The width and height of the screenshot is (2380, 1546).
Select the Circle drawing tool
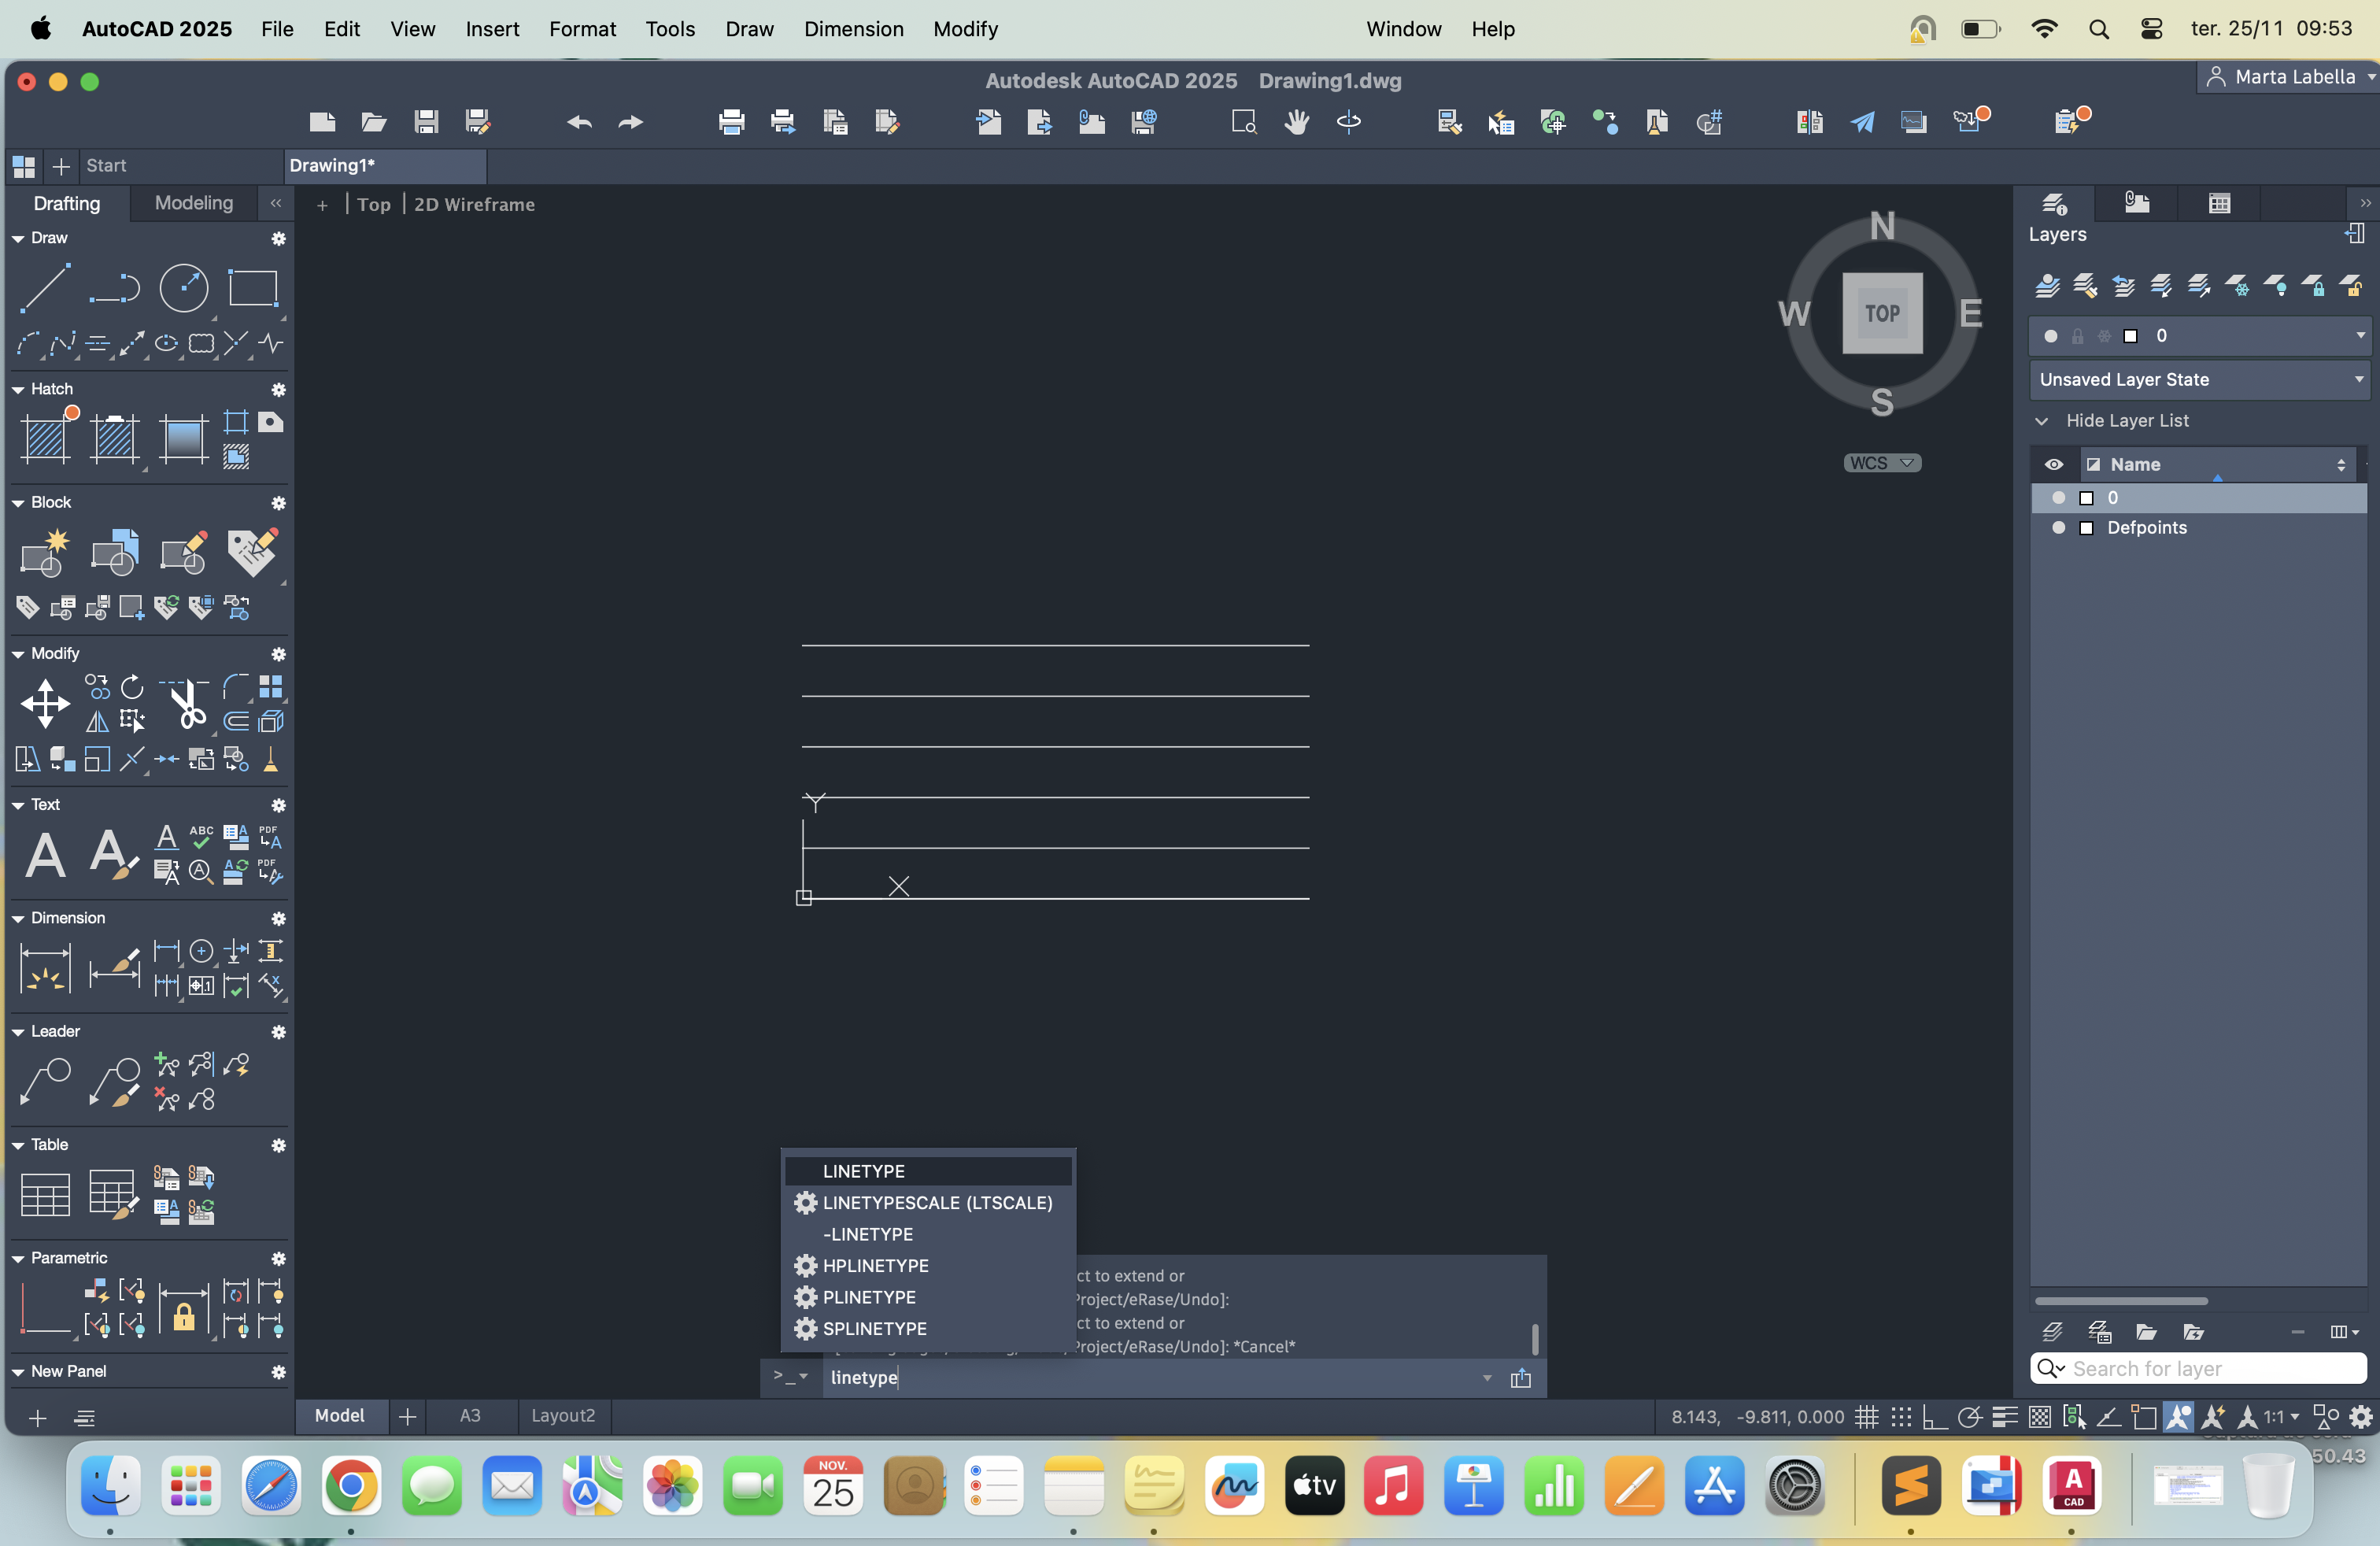184,288
